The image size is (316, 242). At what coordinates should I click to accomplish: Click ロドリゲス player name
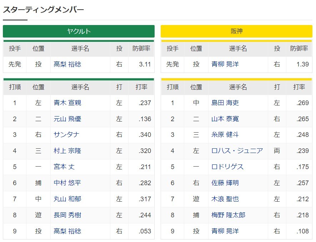coord(227,167)
